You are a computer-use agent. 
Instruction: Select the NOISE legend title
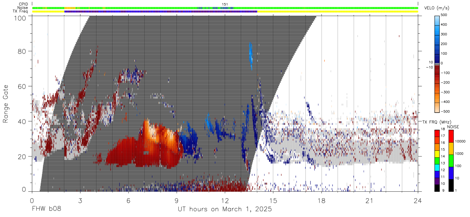pos(453,127)
